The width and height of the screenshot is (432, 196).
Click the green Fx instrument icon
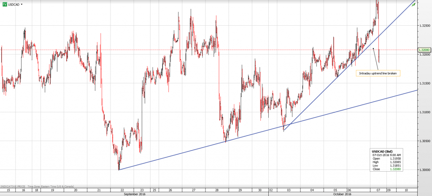point(4,4)
